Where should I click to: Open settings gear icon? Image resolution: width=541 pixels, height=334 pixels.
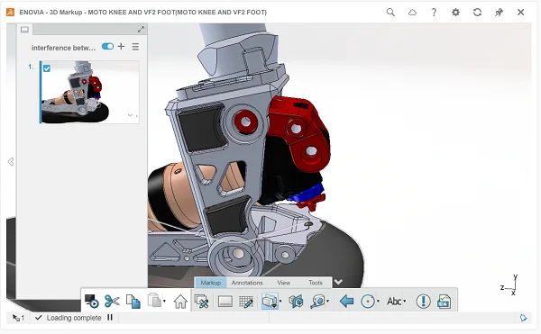455,13
